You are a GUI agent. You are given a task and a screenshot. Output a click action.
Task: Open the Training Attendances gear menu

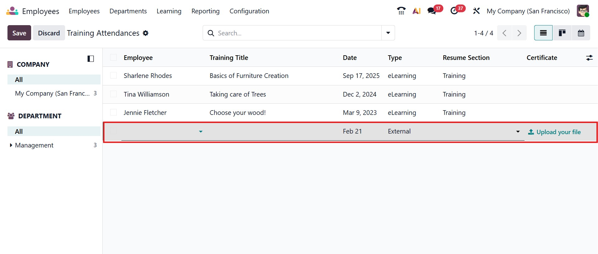[x=146, y=33]
